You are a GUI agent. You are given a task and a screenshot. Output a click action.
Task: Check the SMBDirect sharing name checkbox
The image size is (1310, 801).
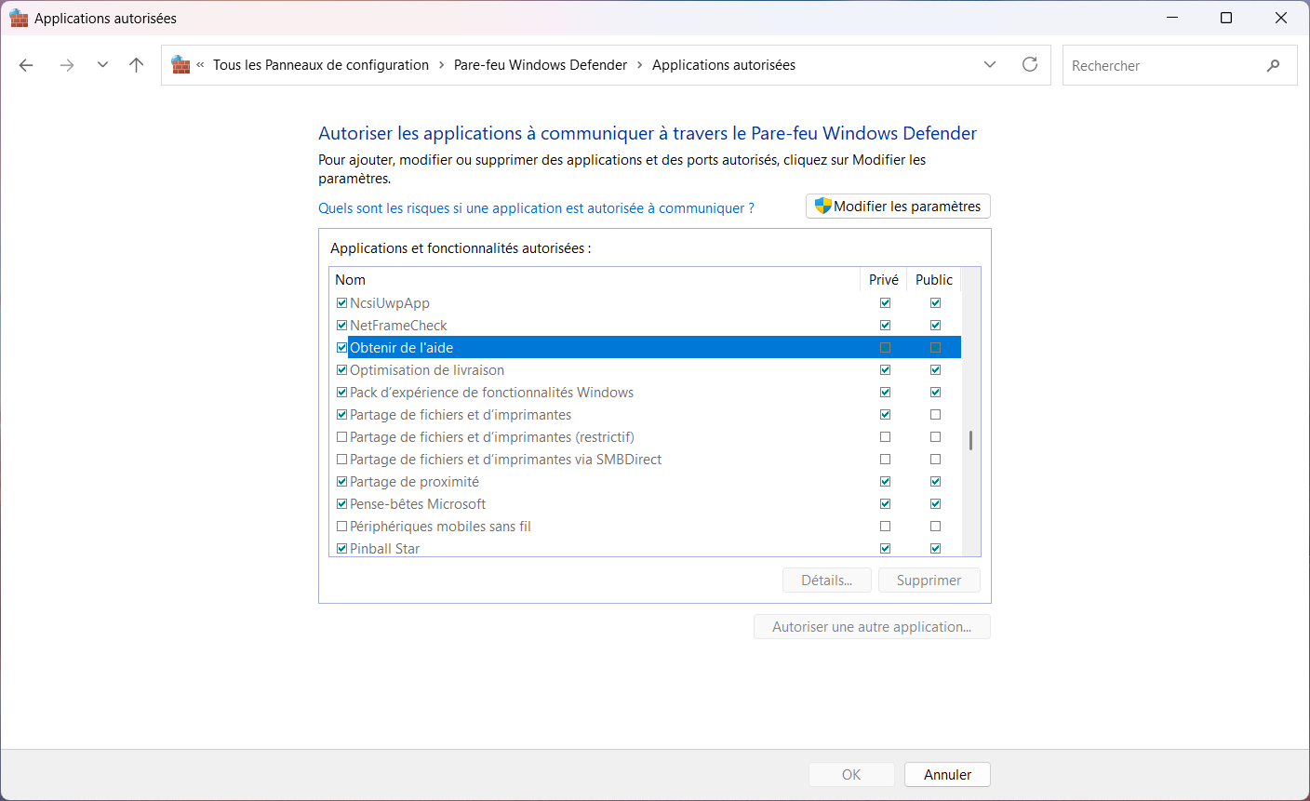(x=341, y=460)
